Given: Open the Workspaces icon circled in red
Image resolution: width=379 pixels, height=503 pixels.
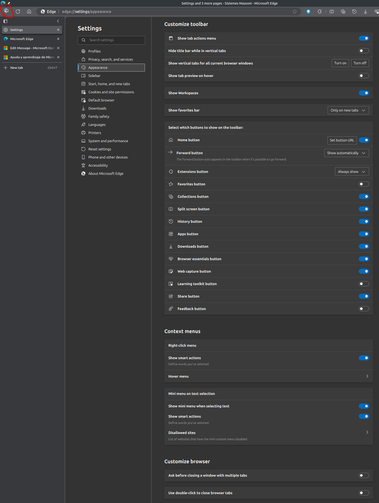Looking at the screenshot, I should 7,11.
